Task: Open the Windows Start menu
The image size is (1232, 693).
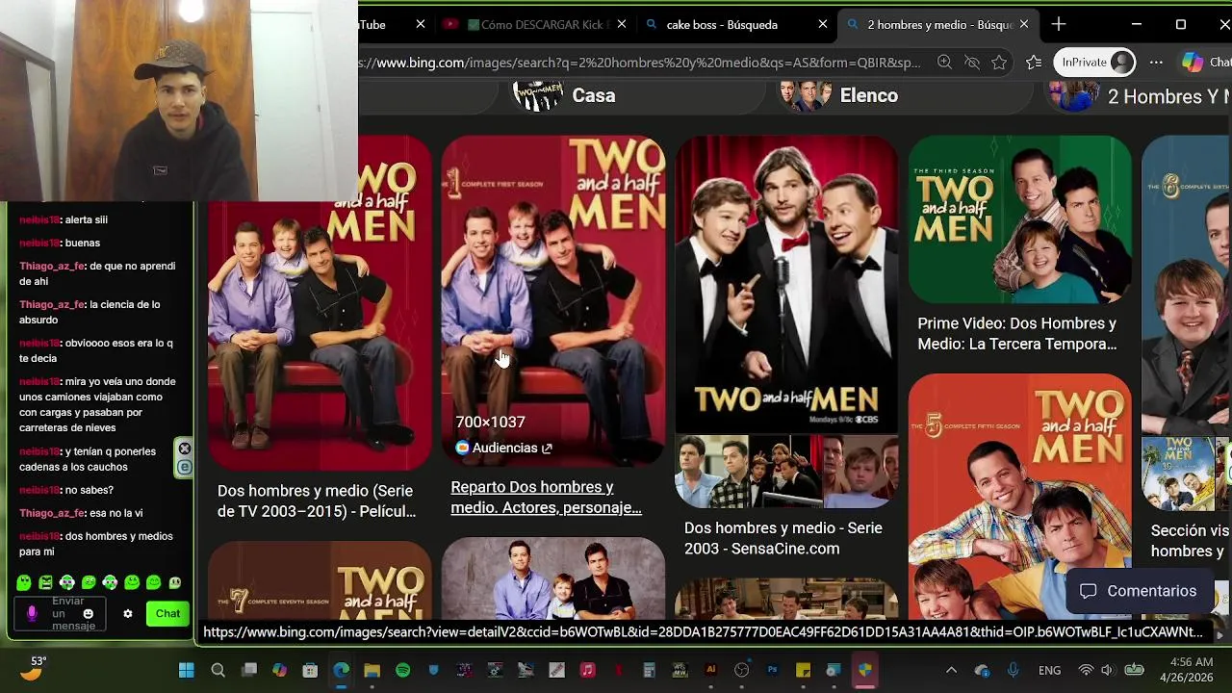Action: tap(186, 670)
